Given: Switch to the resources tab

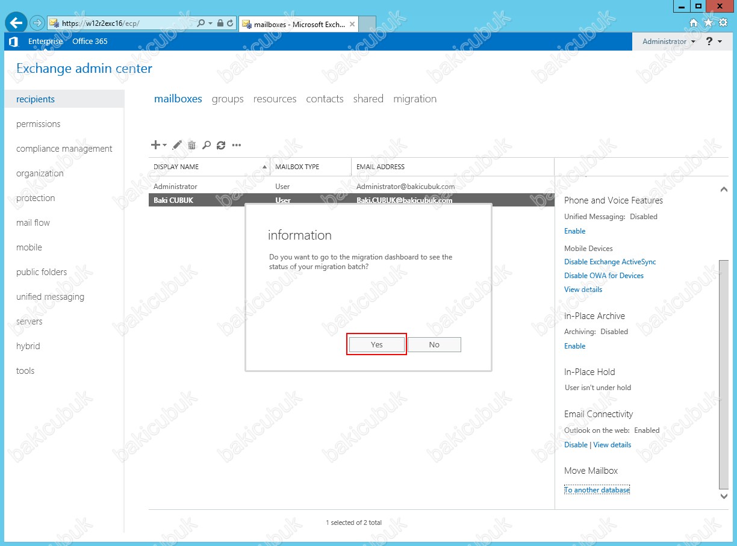Looking at the screenshot, I should [x=275, y=99].
